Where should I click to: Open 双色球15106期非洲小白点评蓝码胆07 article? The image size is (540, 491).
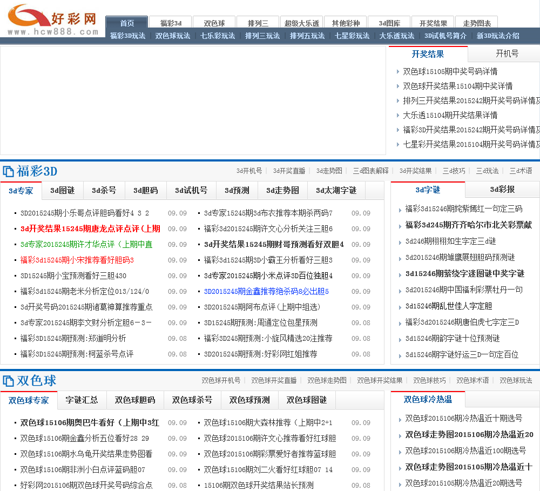(x=83, y=469)
